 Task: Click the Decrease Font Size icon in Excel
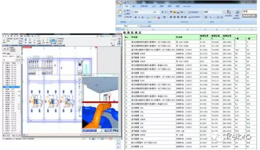click(x=166, y=12)
